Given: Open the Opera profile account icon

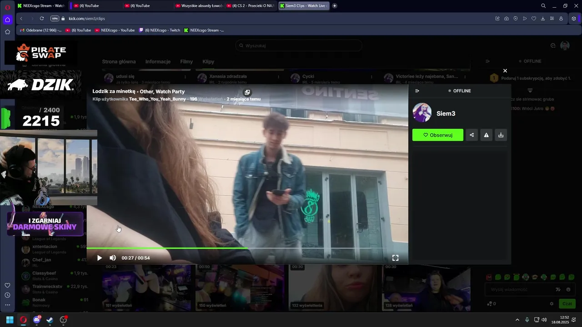Looking at the screenshot, I should pyautogui.click(x=561, y=19).
